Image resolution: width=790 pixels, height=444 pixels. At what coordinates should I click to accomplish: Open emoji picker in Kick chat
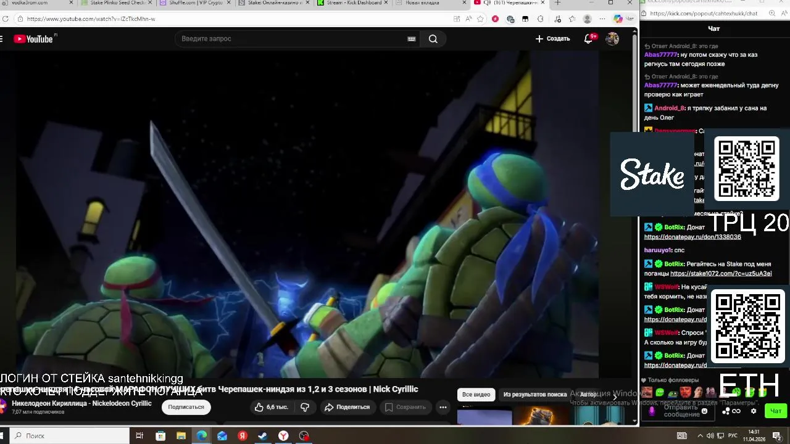704,411
